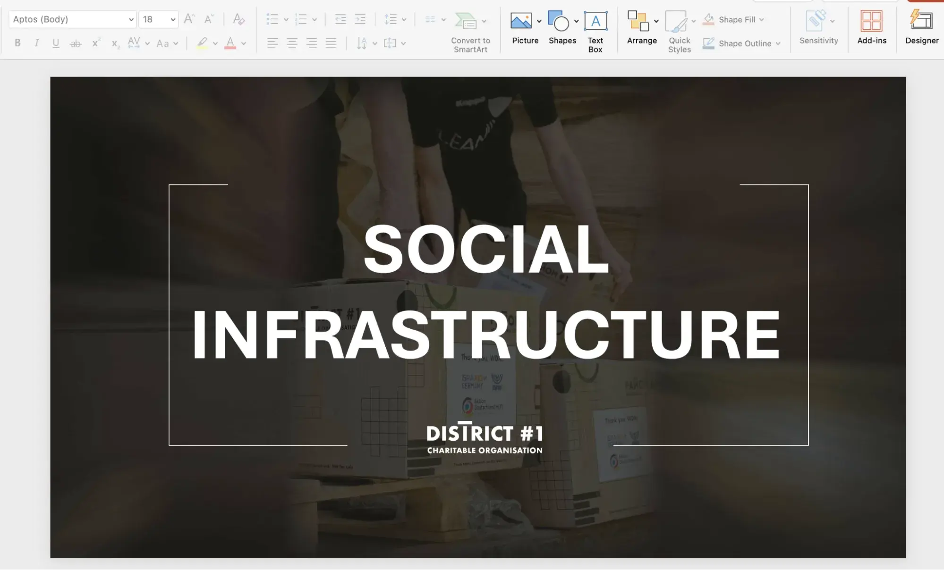Select the SOCIAL INFRASTRUCTURE title text
Viewport: 944px width, 570px height.
486,292
